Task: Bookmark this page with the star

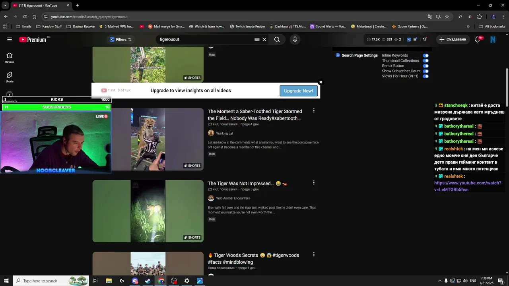Action: pyautogui.click(x=447, y=17)
